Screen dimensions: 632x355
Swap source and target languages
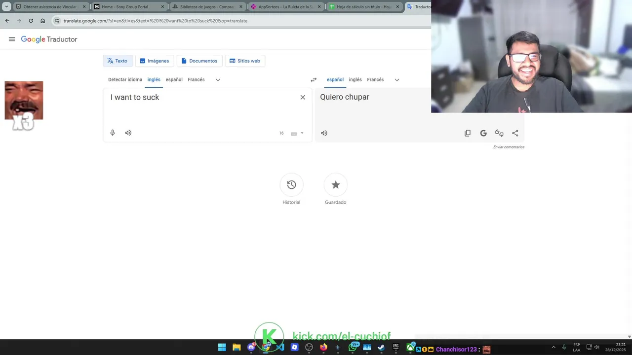point(314,80)
